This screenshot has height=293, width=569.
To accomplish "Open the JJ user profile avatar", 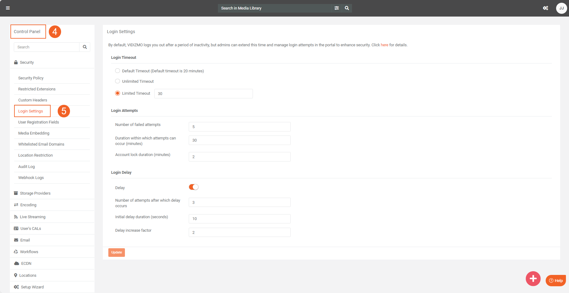I will [561, 8].
